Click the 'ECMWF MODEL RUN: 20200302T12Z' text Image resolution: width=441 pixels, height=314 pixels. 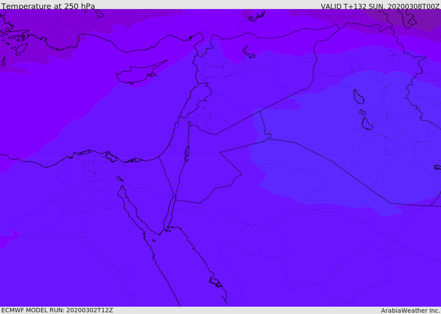coord(57,311)
